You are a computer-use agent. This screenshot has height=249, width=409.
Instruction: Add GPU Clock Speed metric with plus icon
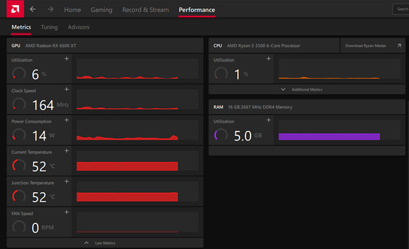point(66,89)
